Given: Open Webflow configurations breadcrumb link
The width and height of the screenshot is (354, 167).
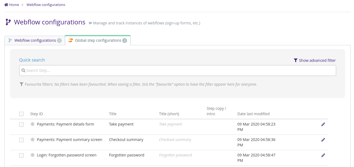Looking at the screenshot, I should [x=46, y=5].
